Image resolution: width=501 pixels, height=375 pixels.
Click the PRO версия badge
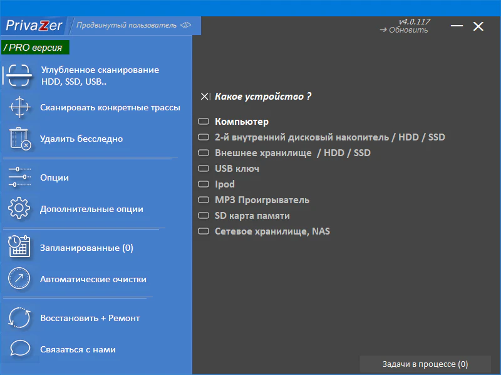pyautogui.click(x=36, y=48)
